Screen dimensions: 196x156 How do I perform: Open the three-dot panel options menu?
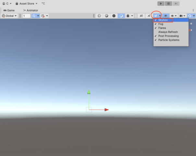click(x=193, y=10)
